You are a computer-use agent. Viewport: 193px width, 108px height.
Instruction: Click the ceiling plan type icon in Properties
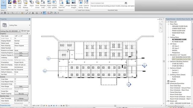(5, 25)
